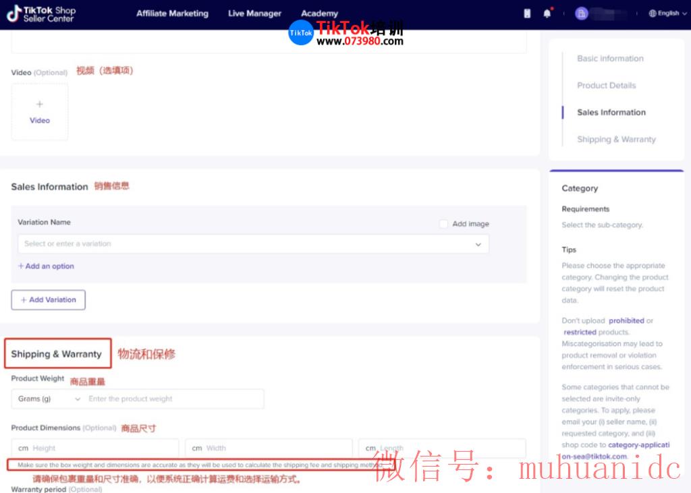Switch to the Live Manager section
Viewport: 691px width, 493px height.
(254, 13)
